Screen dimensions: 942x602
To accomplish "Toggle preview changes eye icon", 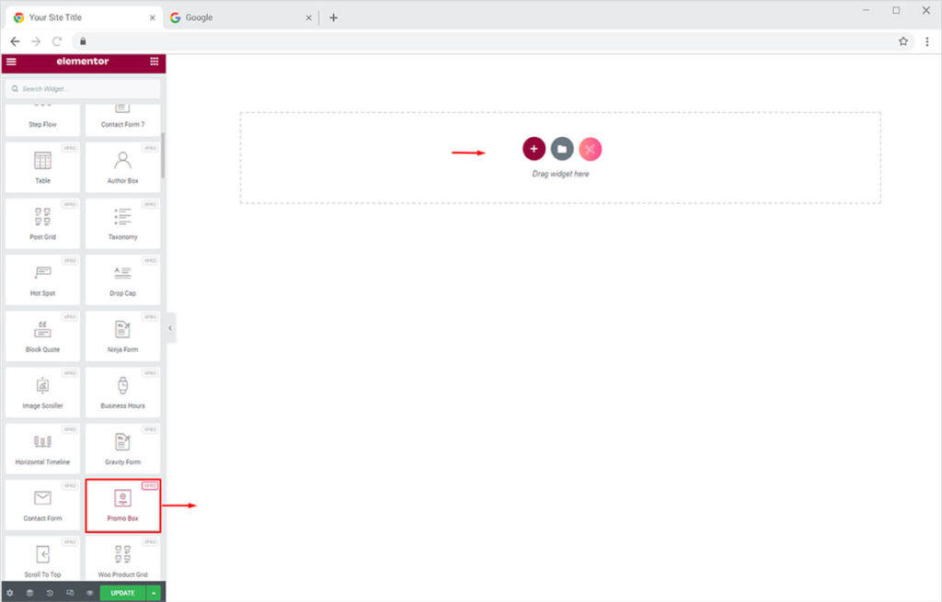I will [89, 593].
